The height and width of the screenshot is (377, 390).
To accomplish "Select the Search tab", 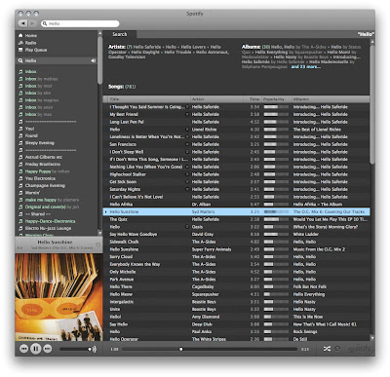I will click(x=120, y=34).
